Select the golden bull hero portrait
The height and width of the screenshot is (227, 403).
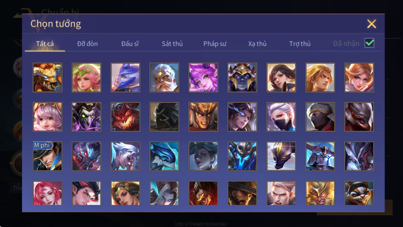[48, 77]
